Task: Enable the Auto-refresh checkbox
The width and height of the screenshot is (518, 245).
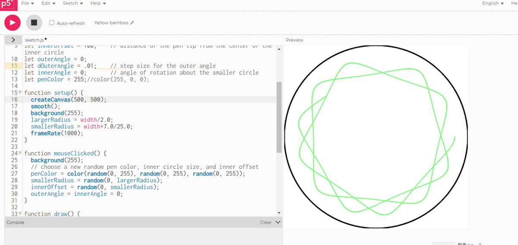Action: pos(52,22)
